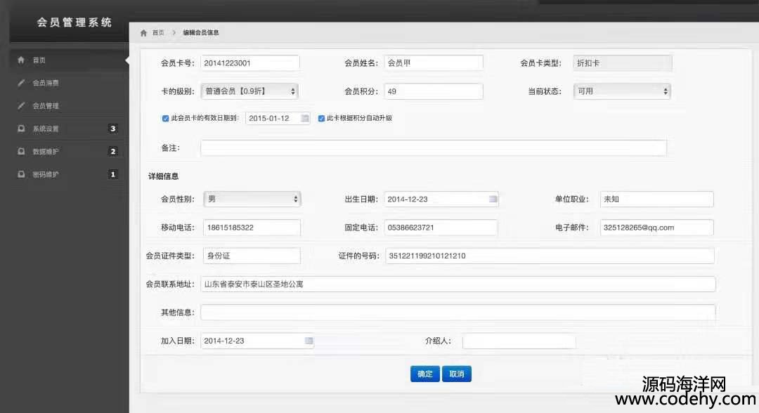Click the badge 2 on 数据维护

click(x=112, y=152)
